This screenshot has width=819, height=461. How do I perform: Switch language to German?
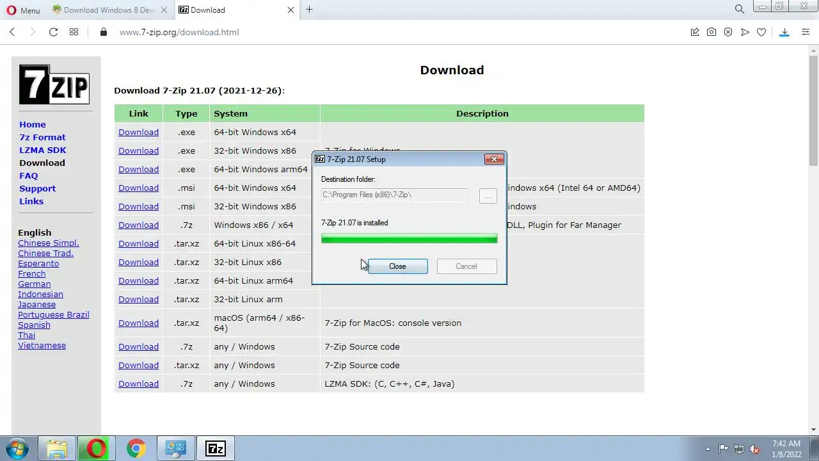tap(34, 284)
